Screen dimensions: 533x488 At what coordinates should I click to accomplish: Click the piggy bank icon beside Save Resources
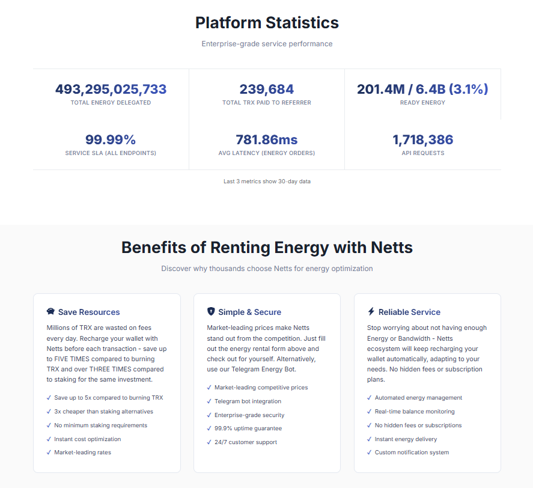pyautogui.click(x=50, y=312)
